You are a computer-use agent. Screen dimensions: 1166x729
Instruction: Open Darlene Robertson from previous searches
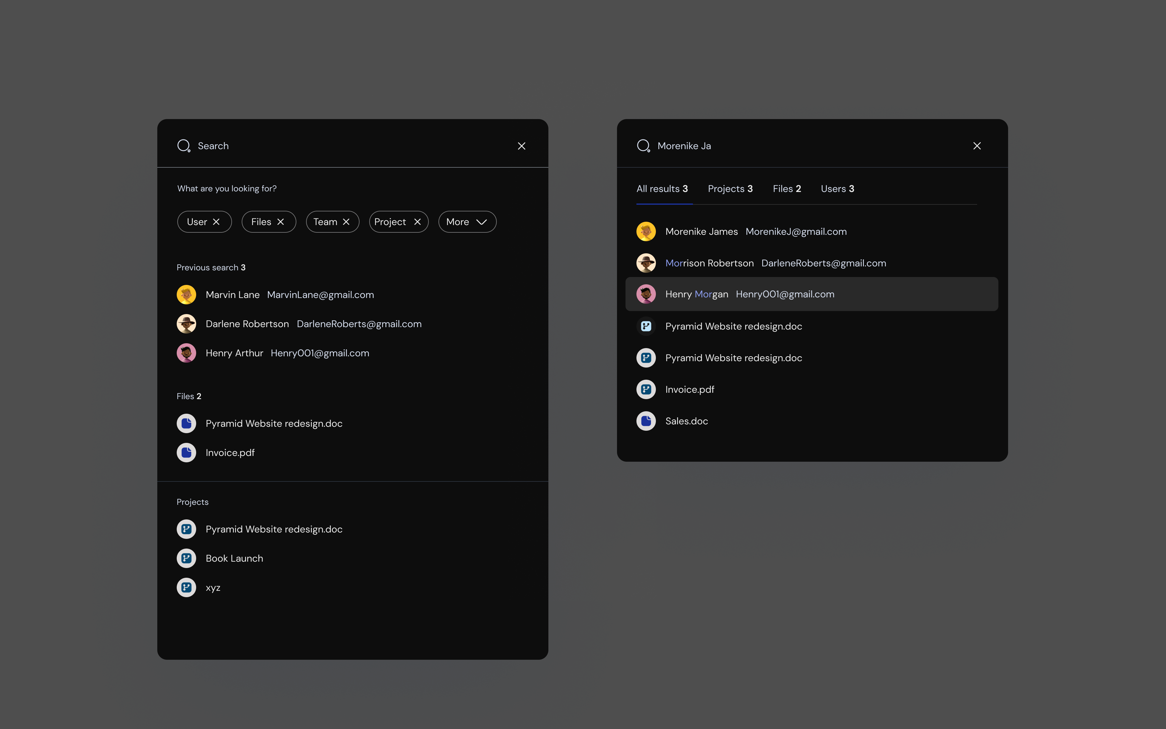click(x=247, y=324)
